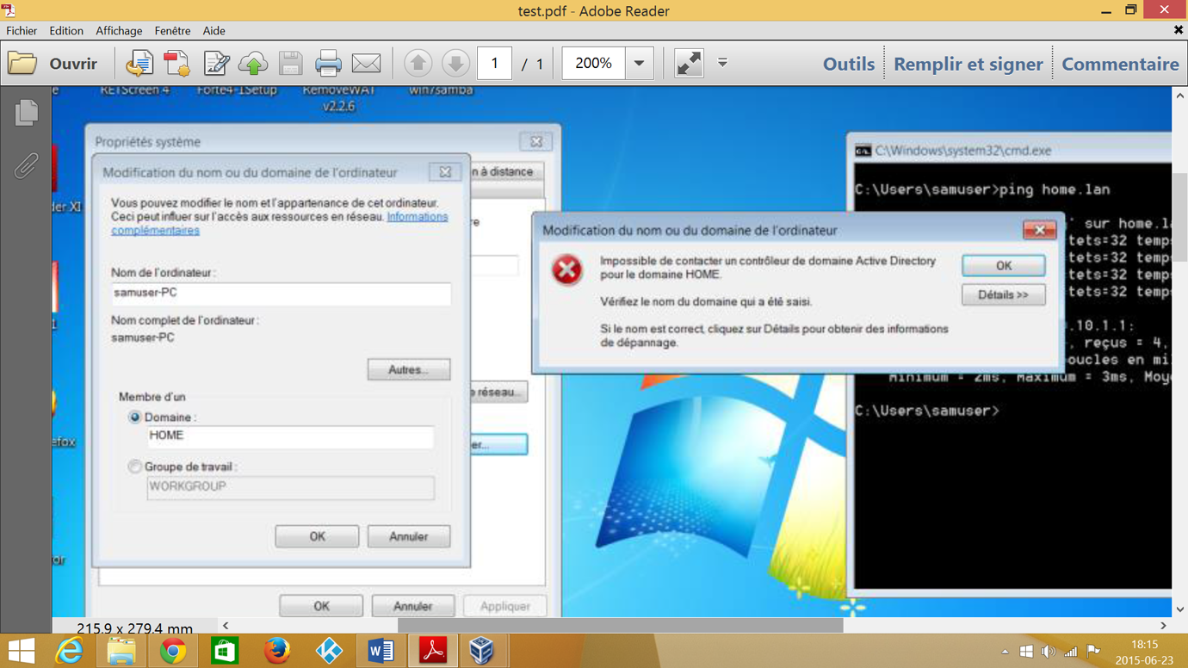Click Adobe Reader taskbar icon
Image resolution: width=1188 pixels, height=668 pixels.
[432, 651]
